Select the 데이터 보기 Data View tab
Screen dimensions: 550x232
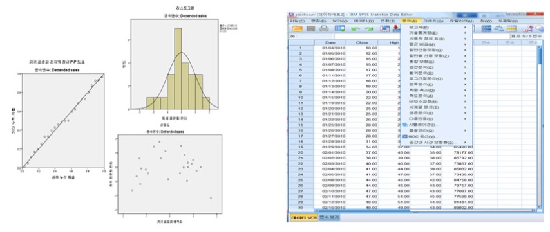pyautogui.click(x=304, y=217)
